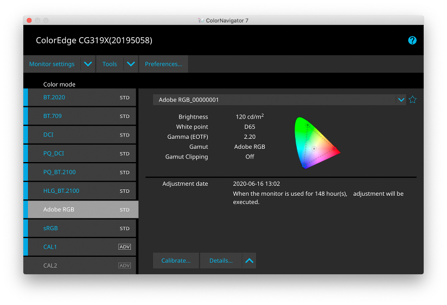Screen dimensions: 447x305
Task: Click the ADV badge on CAL1
Action: 125,247
